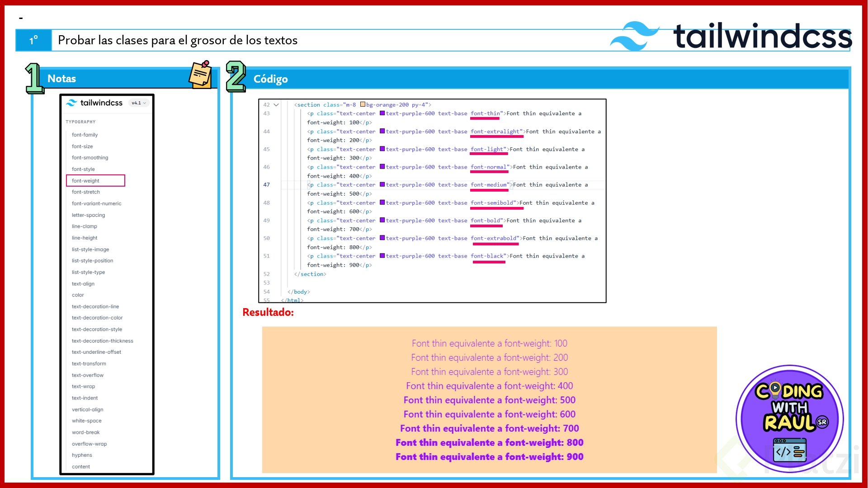868x488 pixels.
Task: Select text-decoration-thickness in the sidebar
Action: pos(102,341)
